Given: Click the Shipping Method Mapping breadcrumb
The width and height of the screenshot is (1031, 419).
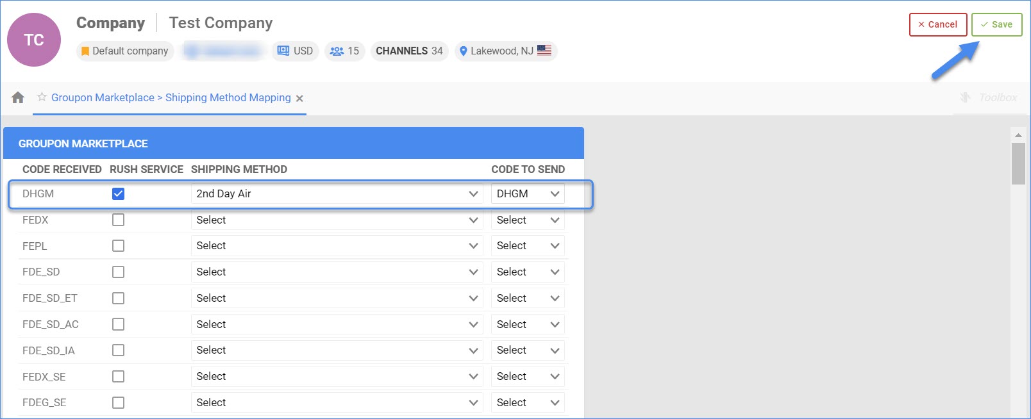Looking at the screenshot, I should coord(228,97).
